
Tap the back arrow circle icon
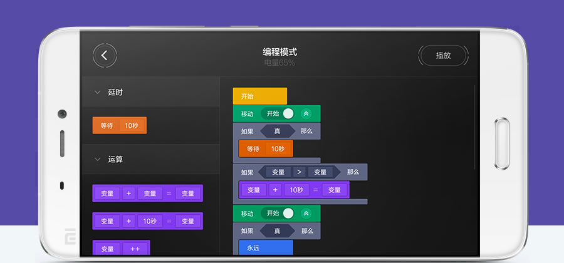coord(105,55)
